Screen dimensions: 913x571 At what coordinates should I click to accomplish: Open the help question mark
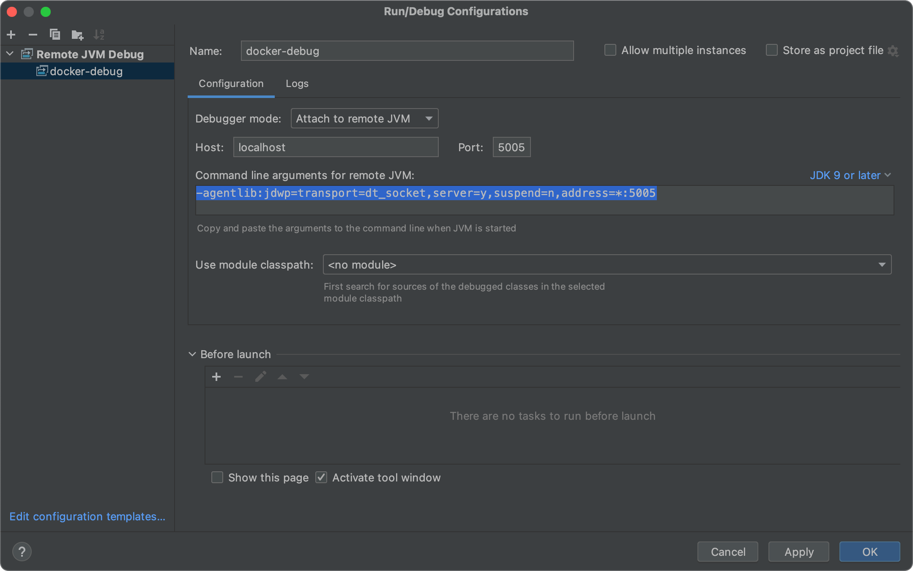click(22, 552)
